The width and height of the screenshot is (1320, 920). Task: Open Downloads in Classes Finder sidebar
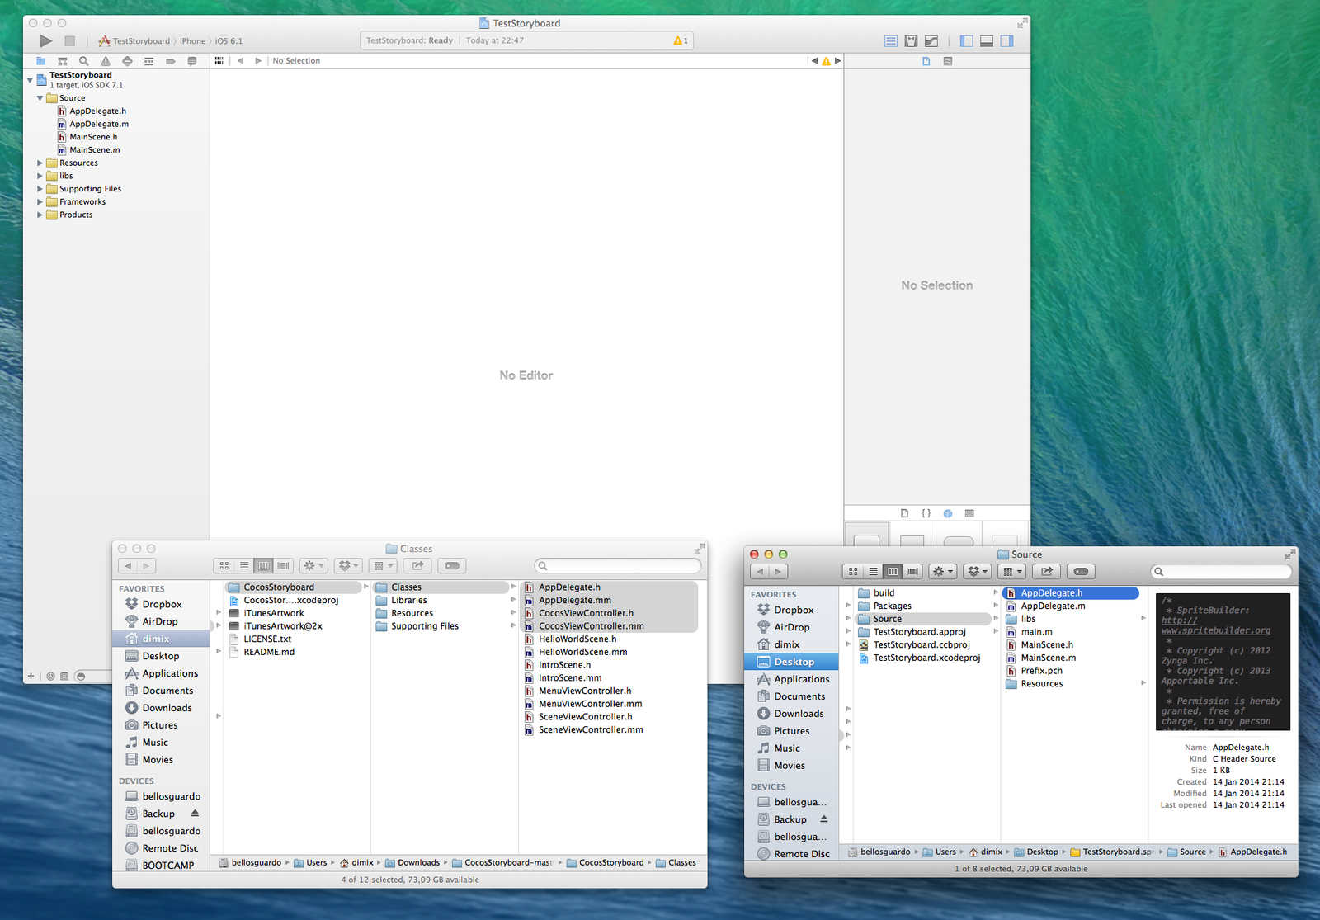tap(162, 708)
